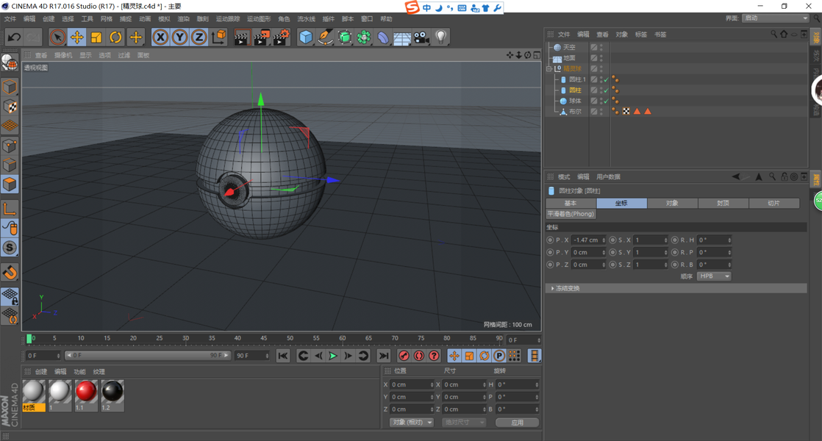The height and width of the screenshot is (441, 822).
Task: Open the spline pen tool
Action: 326,37
